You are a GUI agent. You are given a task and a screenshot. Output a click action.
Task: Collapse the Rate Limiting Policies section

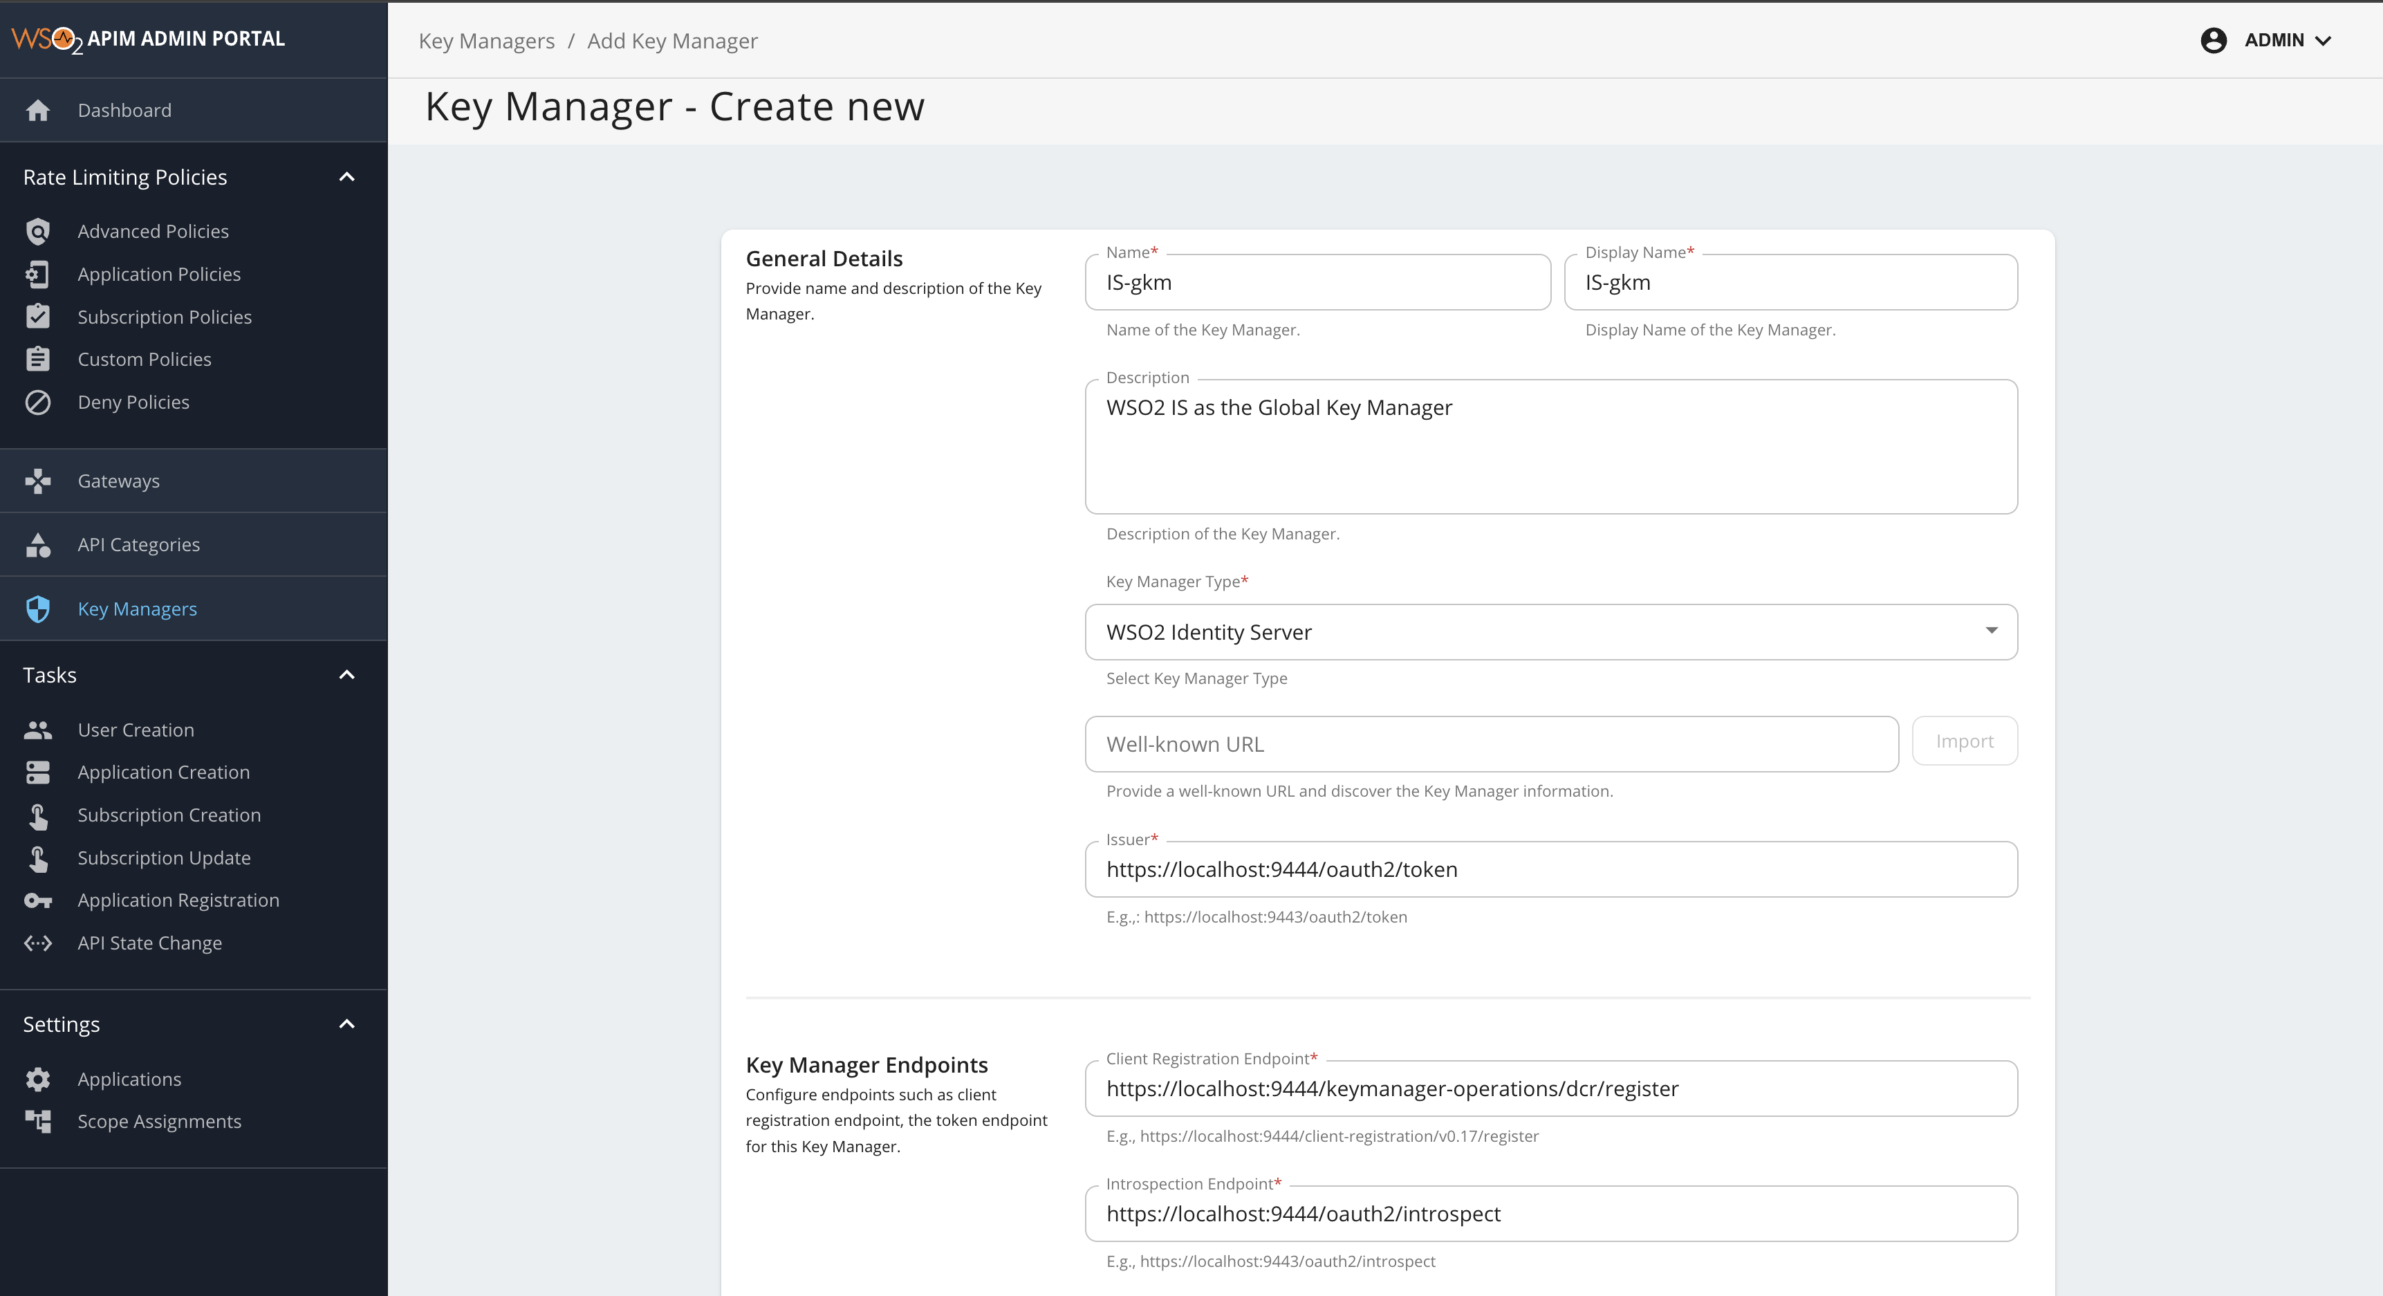[347, 176]
